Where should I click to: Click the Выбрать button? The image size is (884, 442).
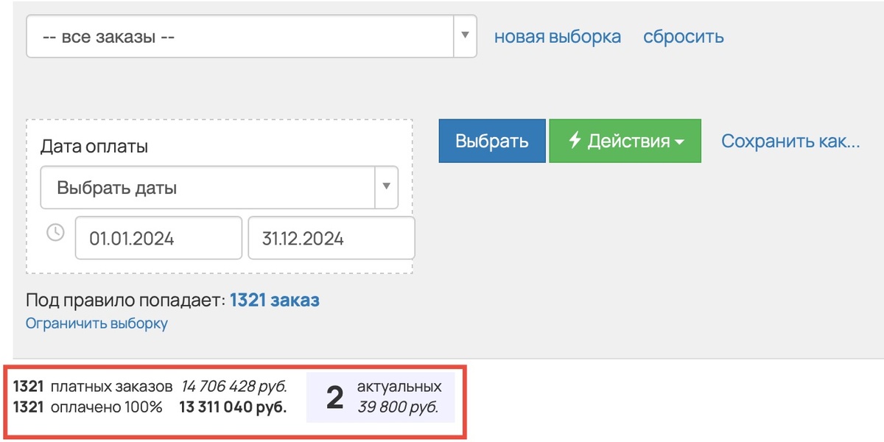pyautogui.click(x=491, y=141)
